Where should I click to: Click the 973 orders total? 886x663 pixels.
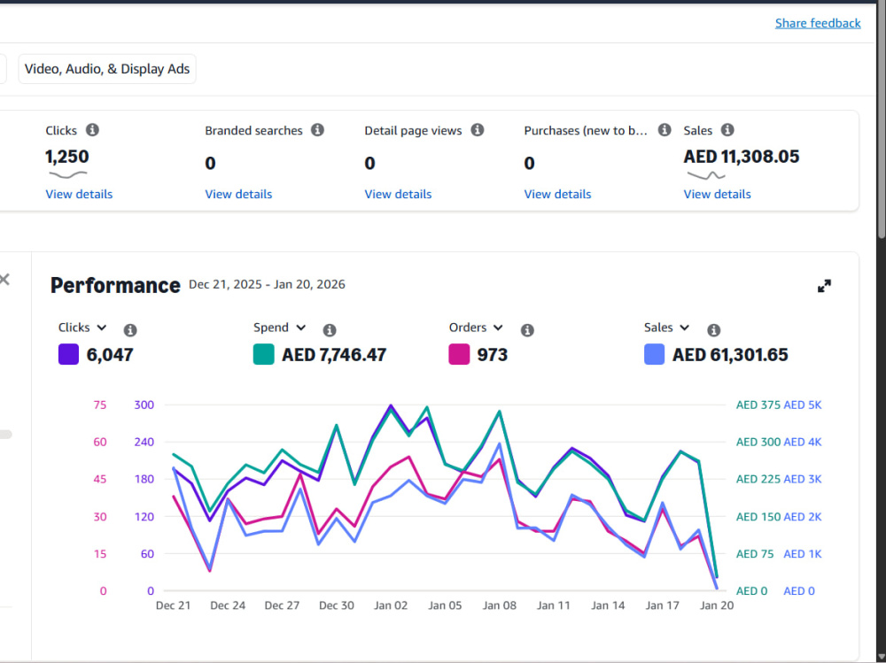point(492,355)
